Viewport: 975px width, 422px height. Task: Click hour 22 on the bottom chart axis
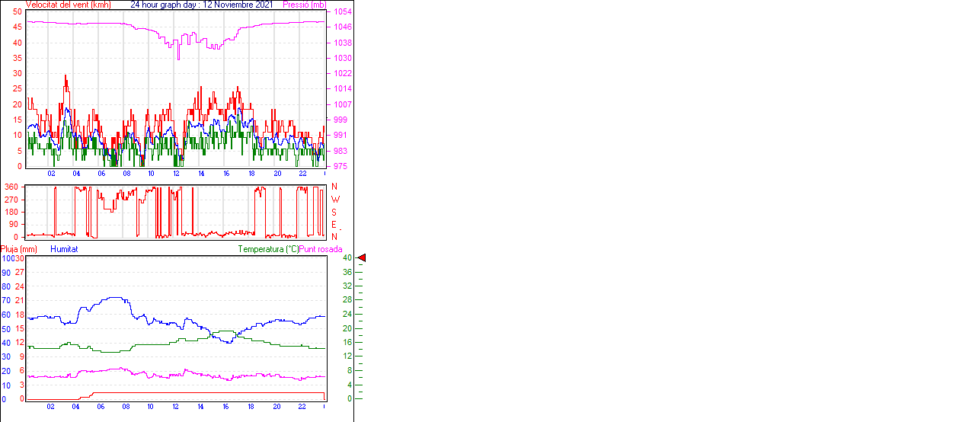click(x=302, y=407)
